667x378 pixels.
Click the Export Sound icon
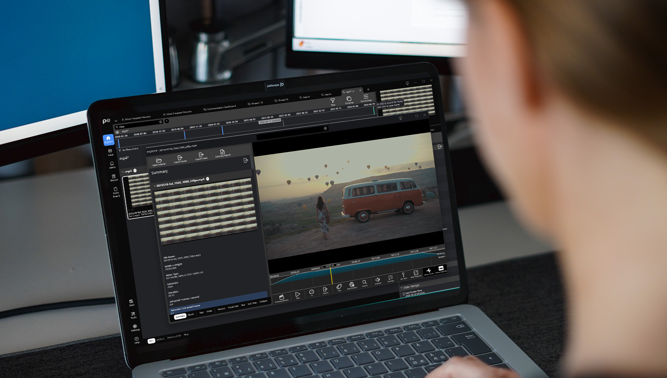pos(180,158)
